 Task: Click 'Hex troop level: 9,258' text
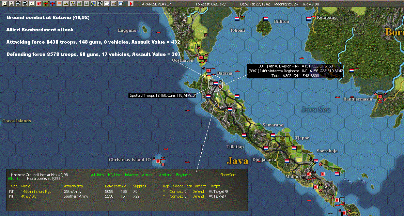44,179
